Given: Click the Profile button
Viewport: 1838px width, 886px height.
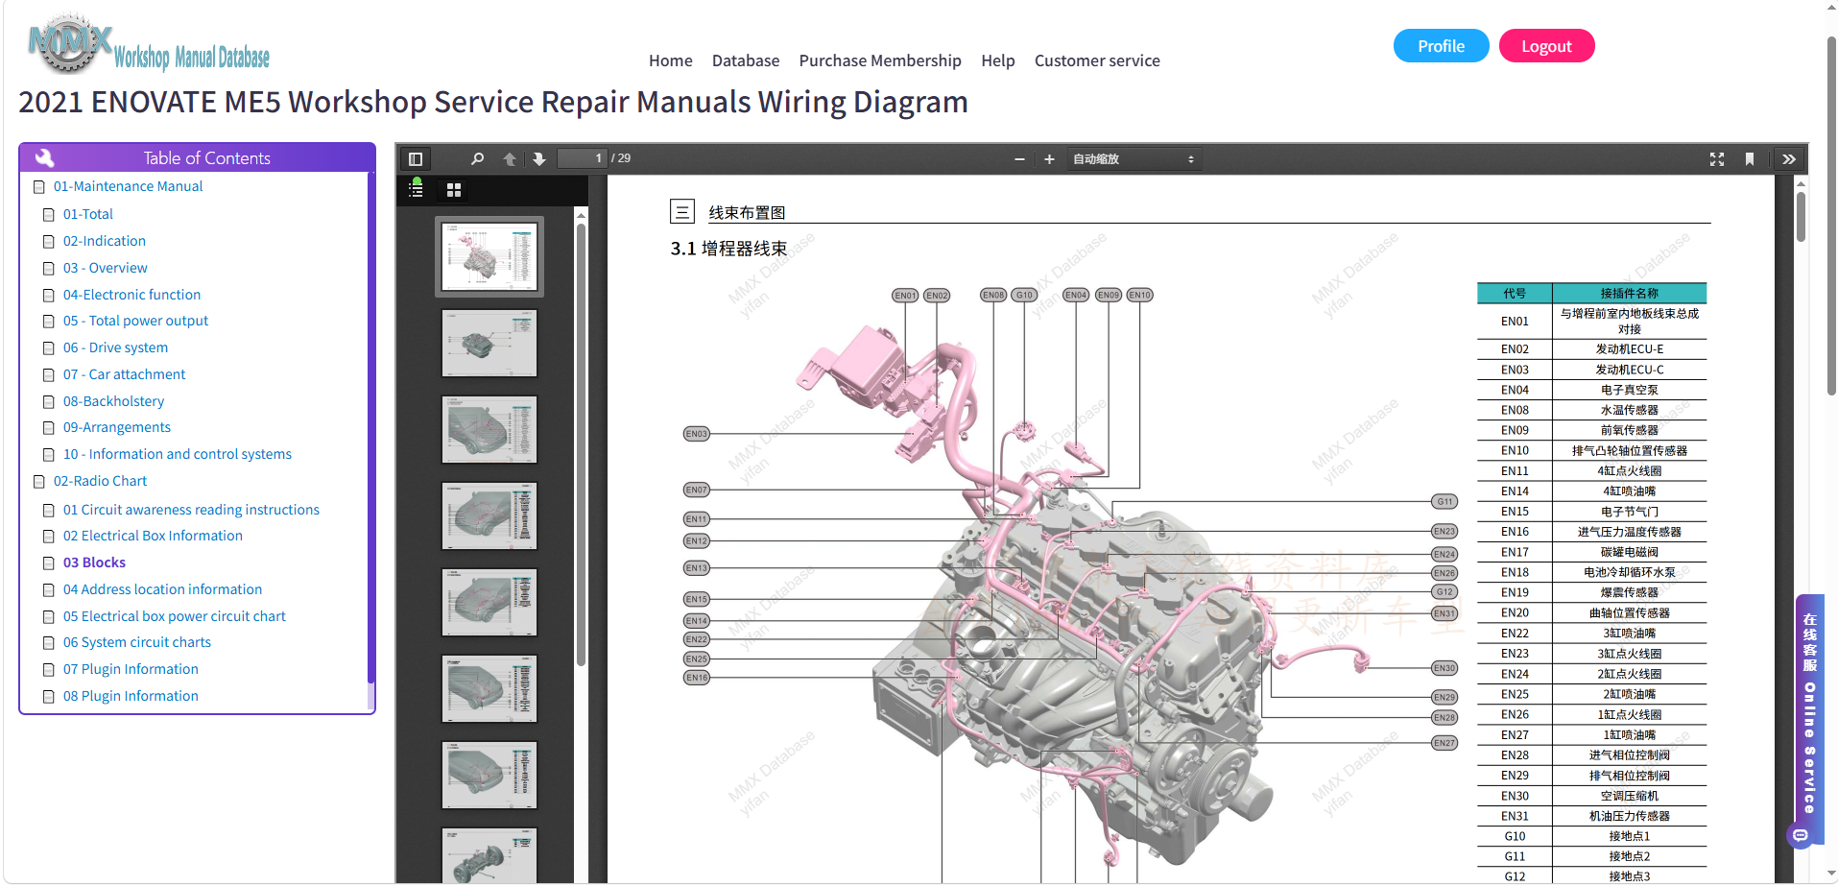Looking at the screenshot, I should click(x=1442, y=46).
